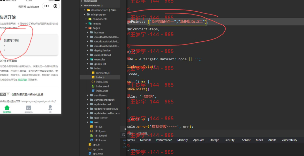
Task: Expand the user-center folder arrow
Action: (88, 118)
